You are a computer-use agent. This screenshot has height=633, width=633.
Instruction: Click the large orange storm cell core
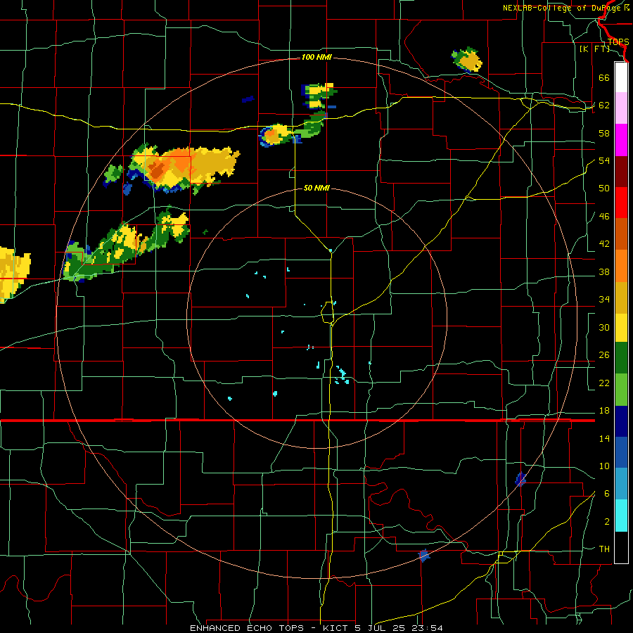(x=170, y=166)
